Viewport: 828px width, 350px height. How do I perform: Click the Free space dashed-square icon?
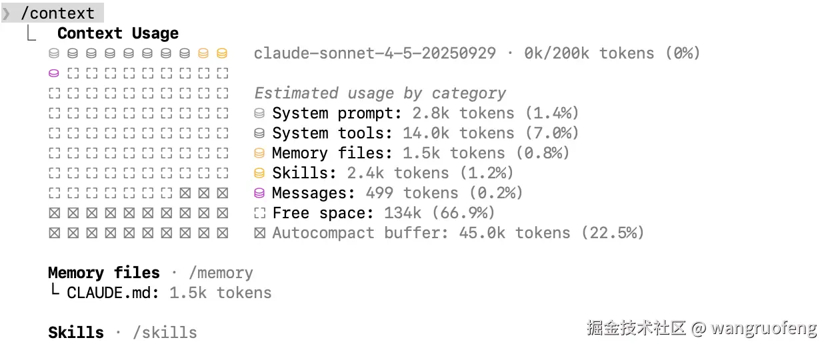coord(260,214)
